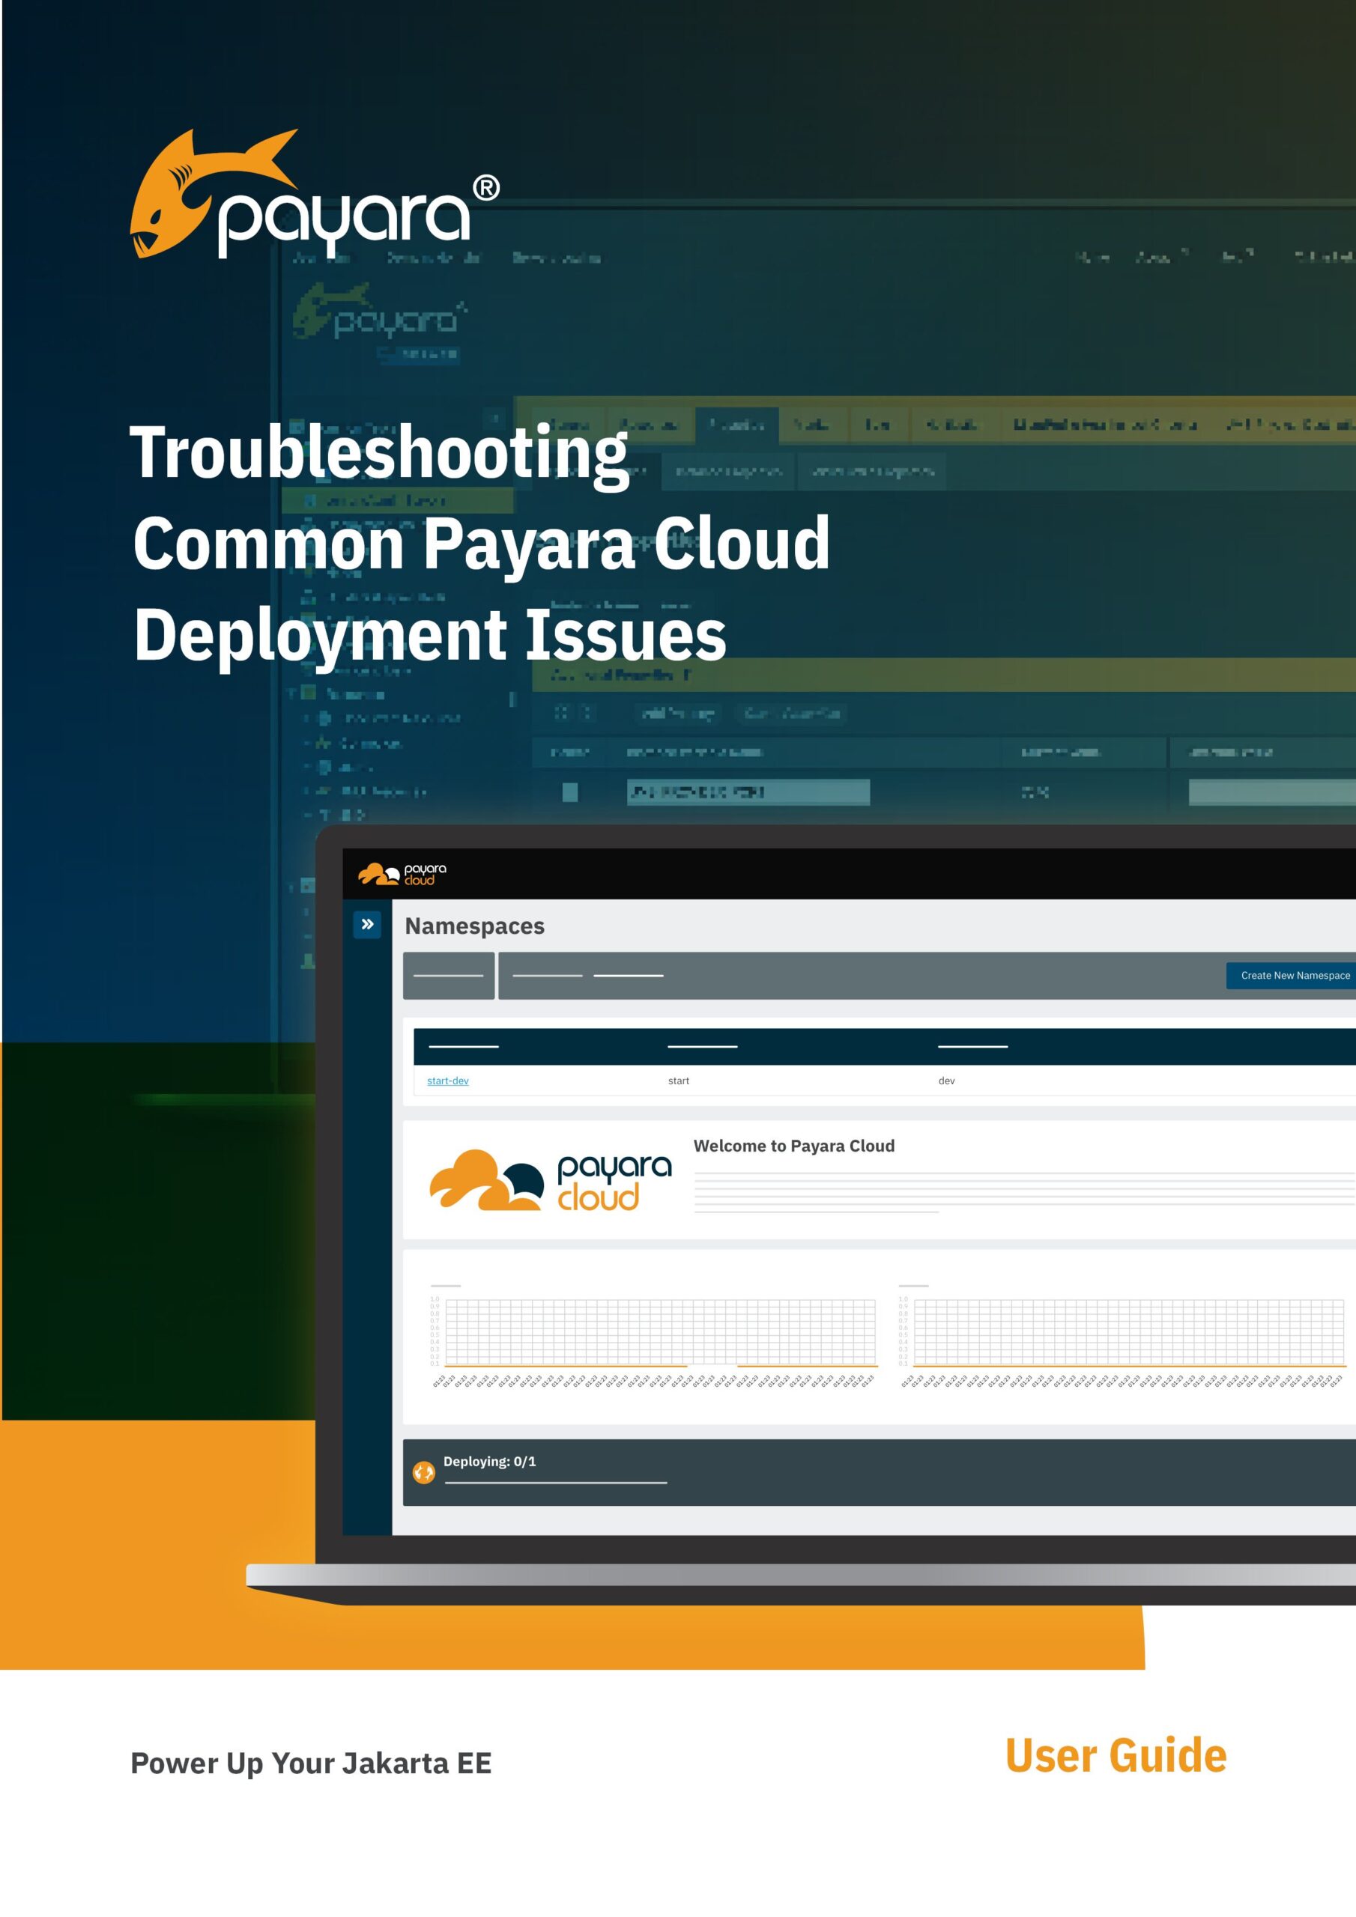This screenshot has height=1917, width=1356.
Task: Click the first column header in namespace table
Action: (x=463, y=1046)
